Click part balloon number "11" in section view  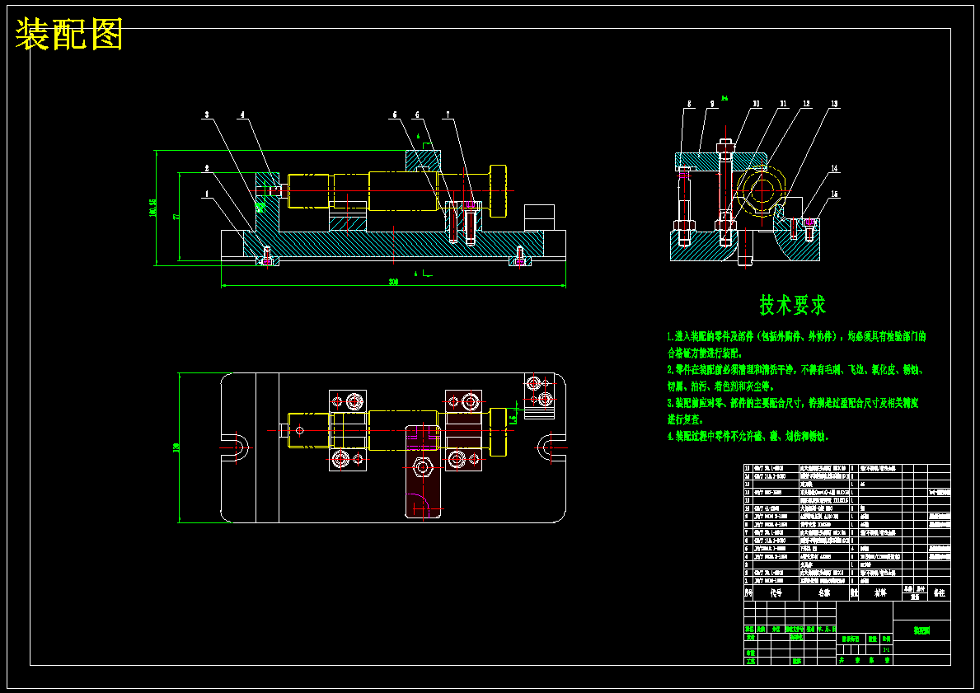tap(783, 105)
